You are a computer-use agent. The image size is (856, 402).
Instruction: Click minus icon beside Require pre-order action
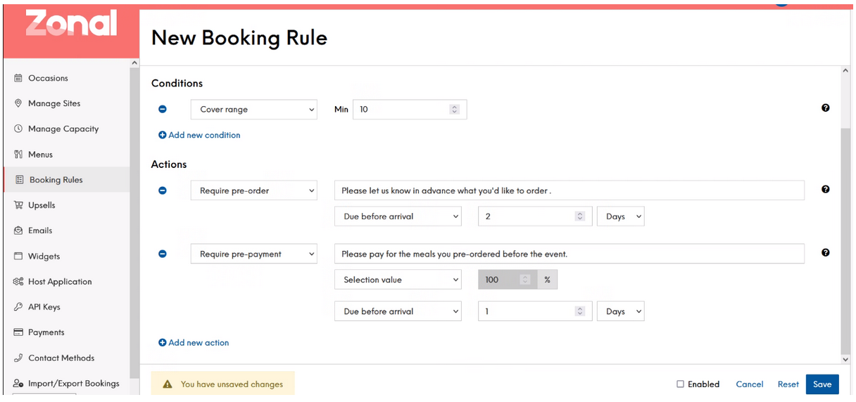click(x=163, y=190)
